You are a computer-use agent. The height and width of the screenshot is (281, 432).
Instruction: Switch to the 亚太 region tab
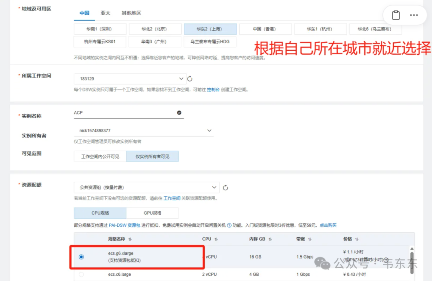pos(105,13)
